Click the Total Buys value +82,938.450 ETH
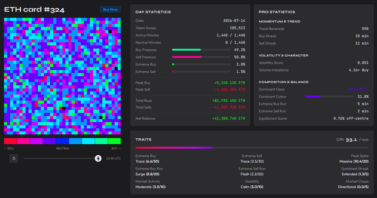 point(229,101)
